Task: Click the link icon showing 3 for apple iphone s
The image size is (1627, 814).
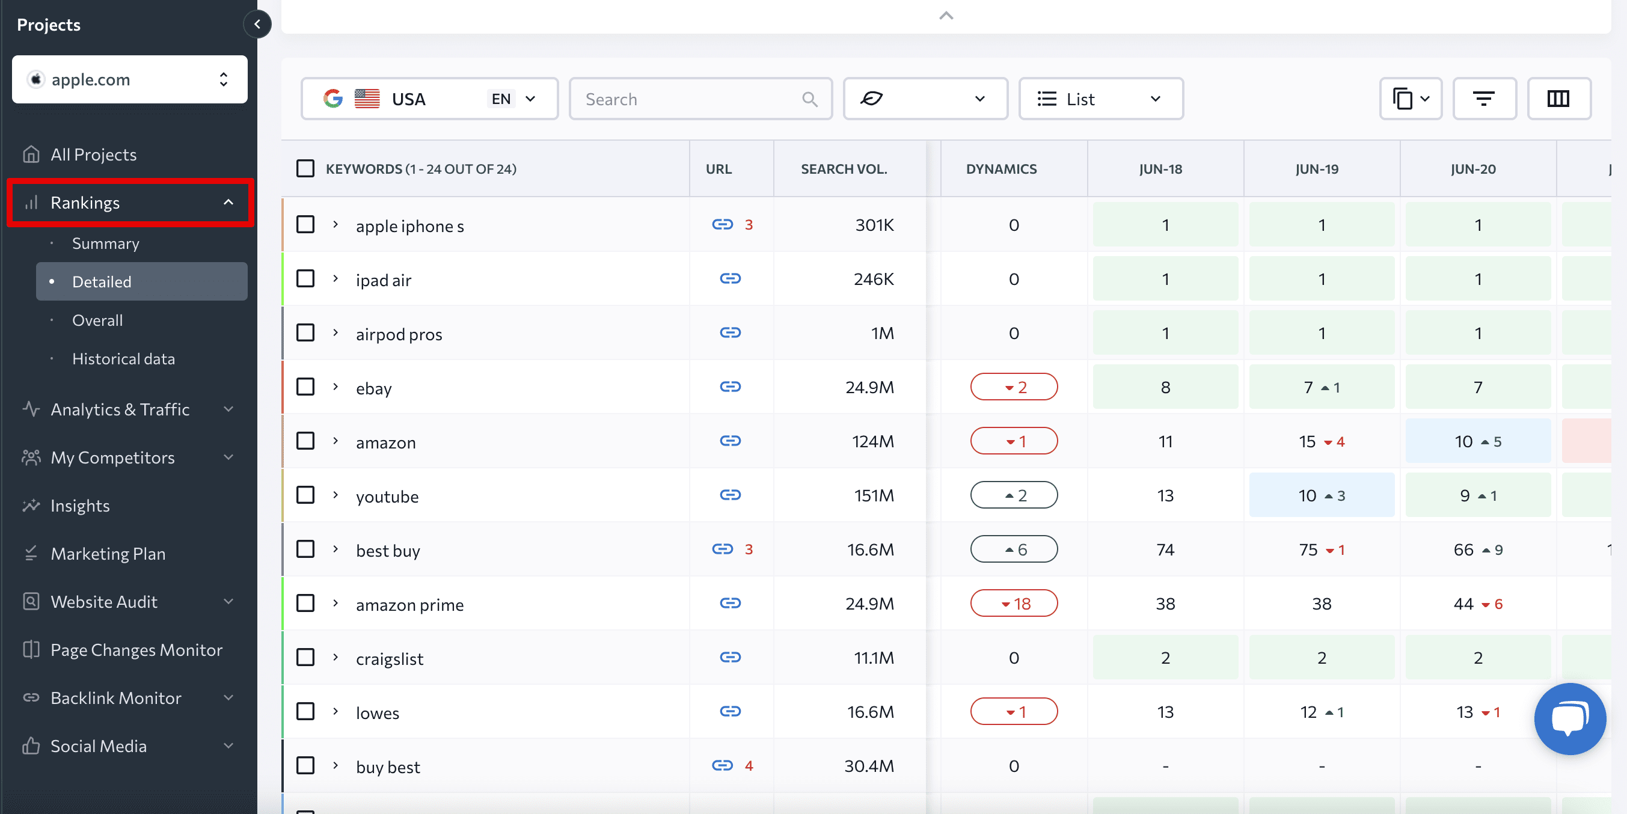Action: [x=728, y=224]
